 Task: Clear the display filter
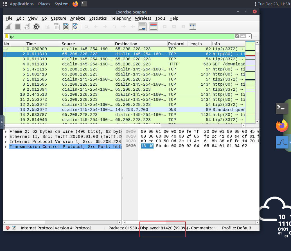click(x=237, y=36)
